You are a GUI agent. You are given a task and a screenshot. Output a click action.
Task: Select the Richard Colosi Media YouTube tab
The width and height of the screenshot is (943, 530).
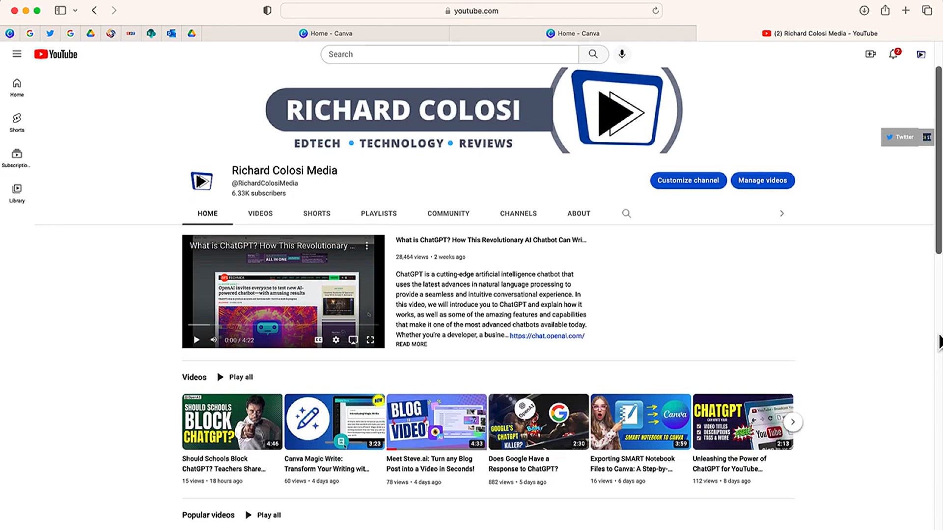pos(820,33)
